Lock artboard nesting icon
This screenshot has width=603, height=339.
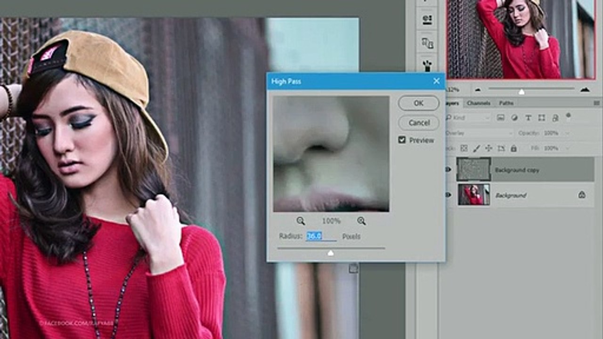pyautogui.click(x=501, y=148)
